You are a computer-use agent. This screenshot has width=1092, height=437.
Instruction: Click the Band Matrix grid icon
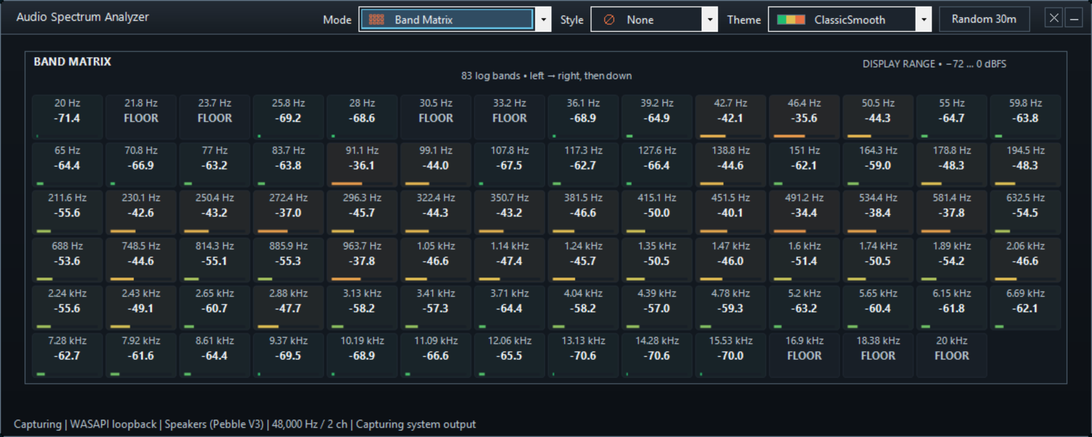tap(376, 19)
